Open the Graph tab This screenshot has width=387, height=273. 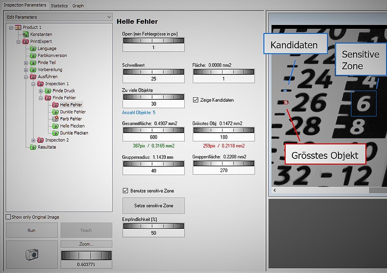78,6
